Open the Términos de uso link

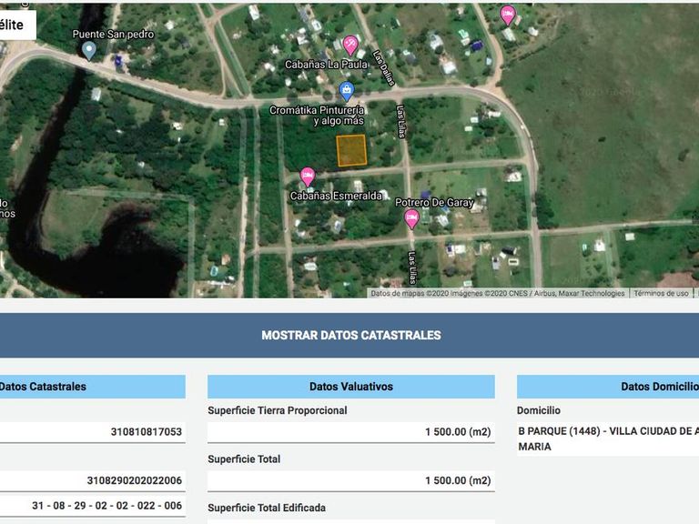click(x=661, y=293)
